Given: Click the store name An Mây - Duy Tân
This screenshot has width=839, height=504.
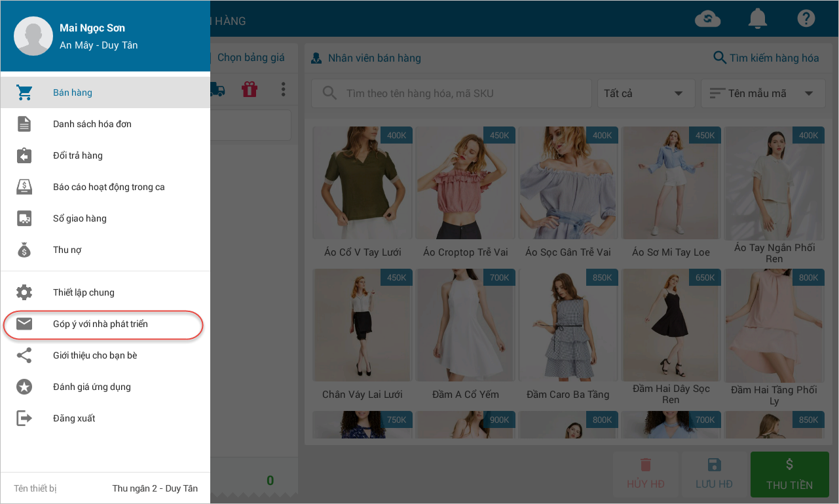Looking at the screenshot, I should coord(99,45).
